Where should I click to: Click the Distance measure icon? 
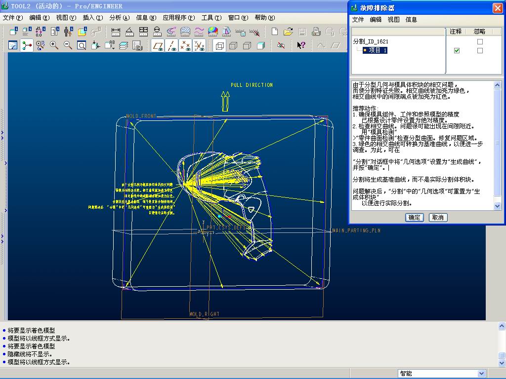click(116, 32)
